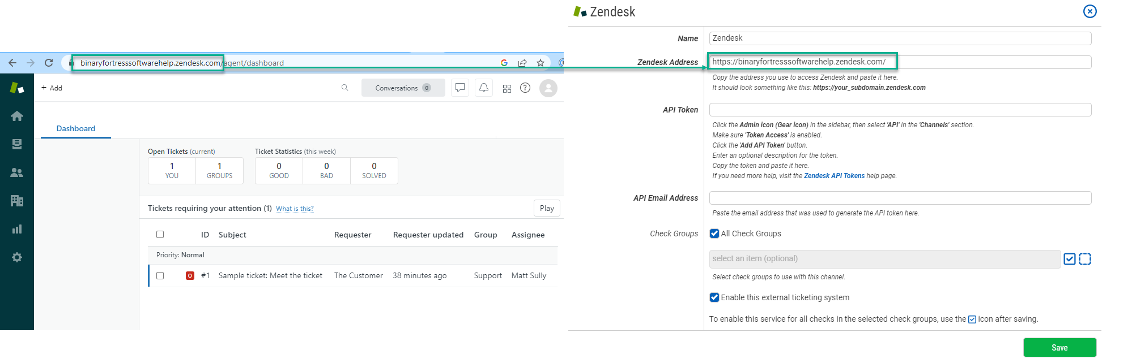This screenshot has width=1132, height=363.
Task: Sort tickets by ID column
Action: tap(205, 235)
